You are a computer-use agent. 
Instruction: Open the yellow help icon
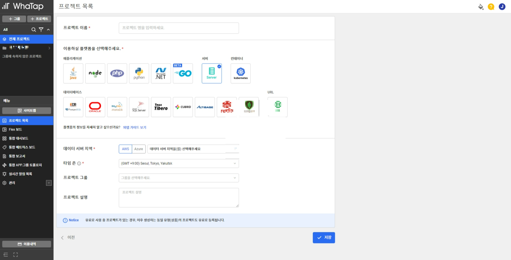click(491, 7)
